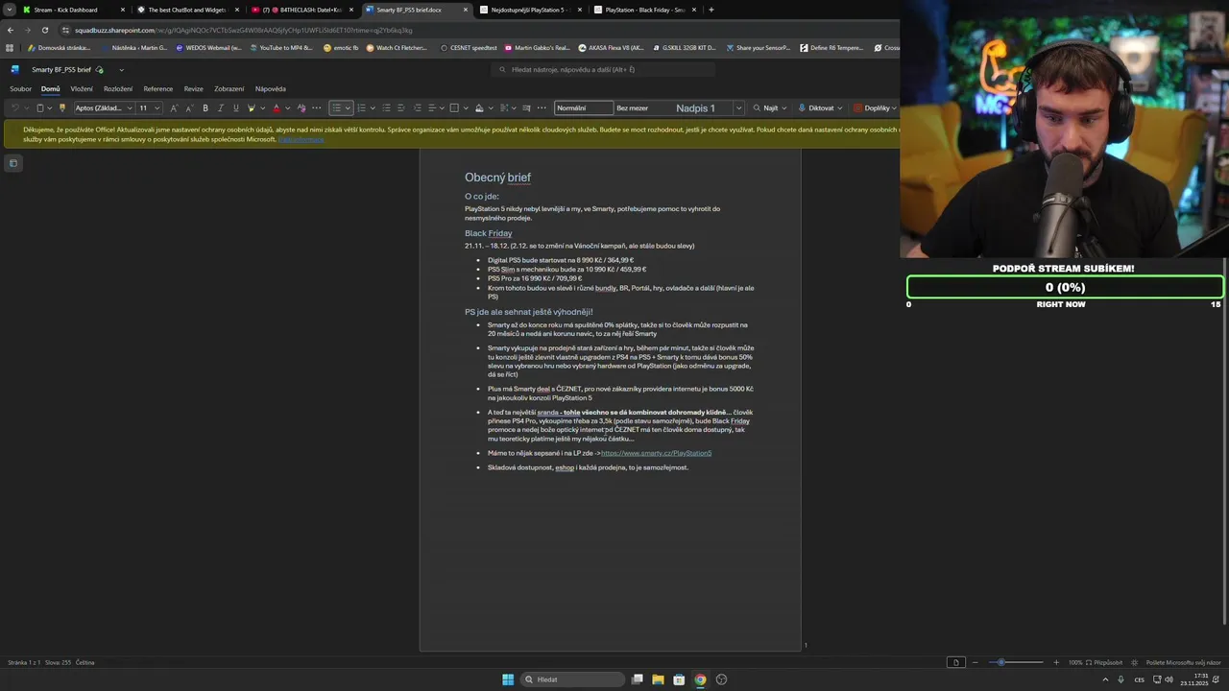This screenshot has width=1229, height=691.
Task: Switch to Revize ribbon tab
Action: 194,88
